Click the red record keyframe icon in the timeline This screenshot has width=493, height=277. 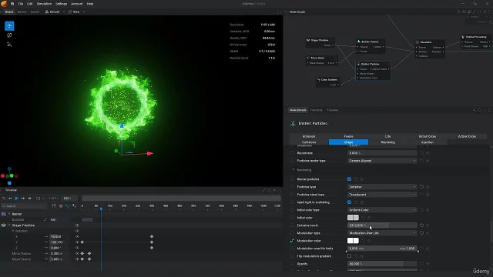click(61, 206)
